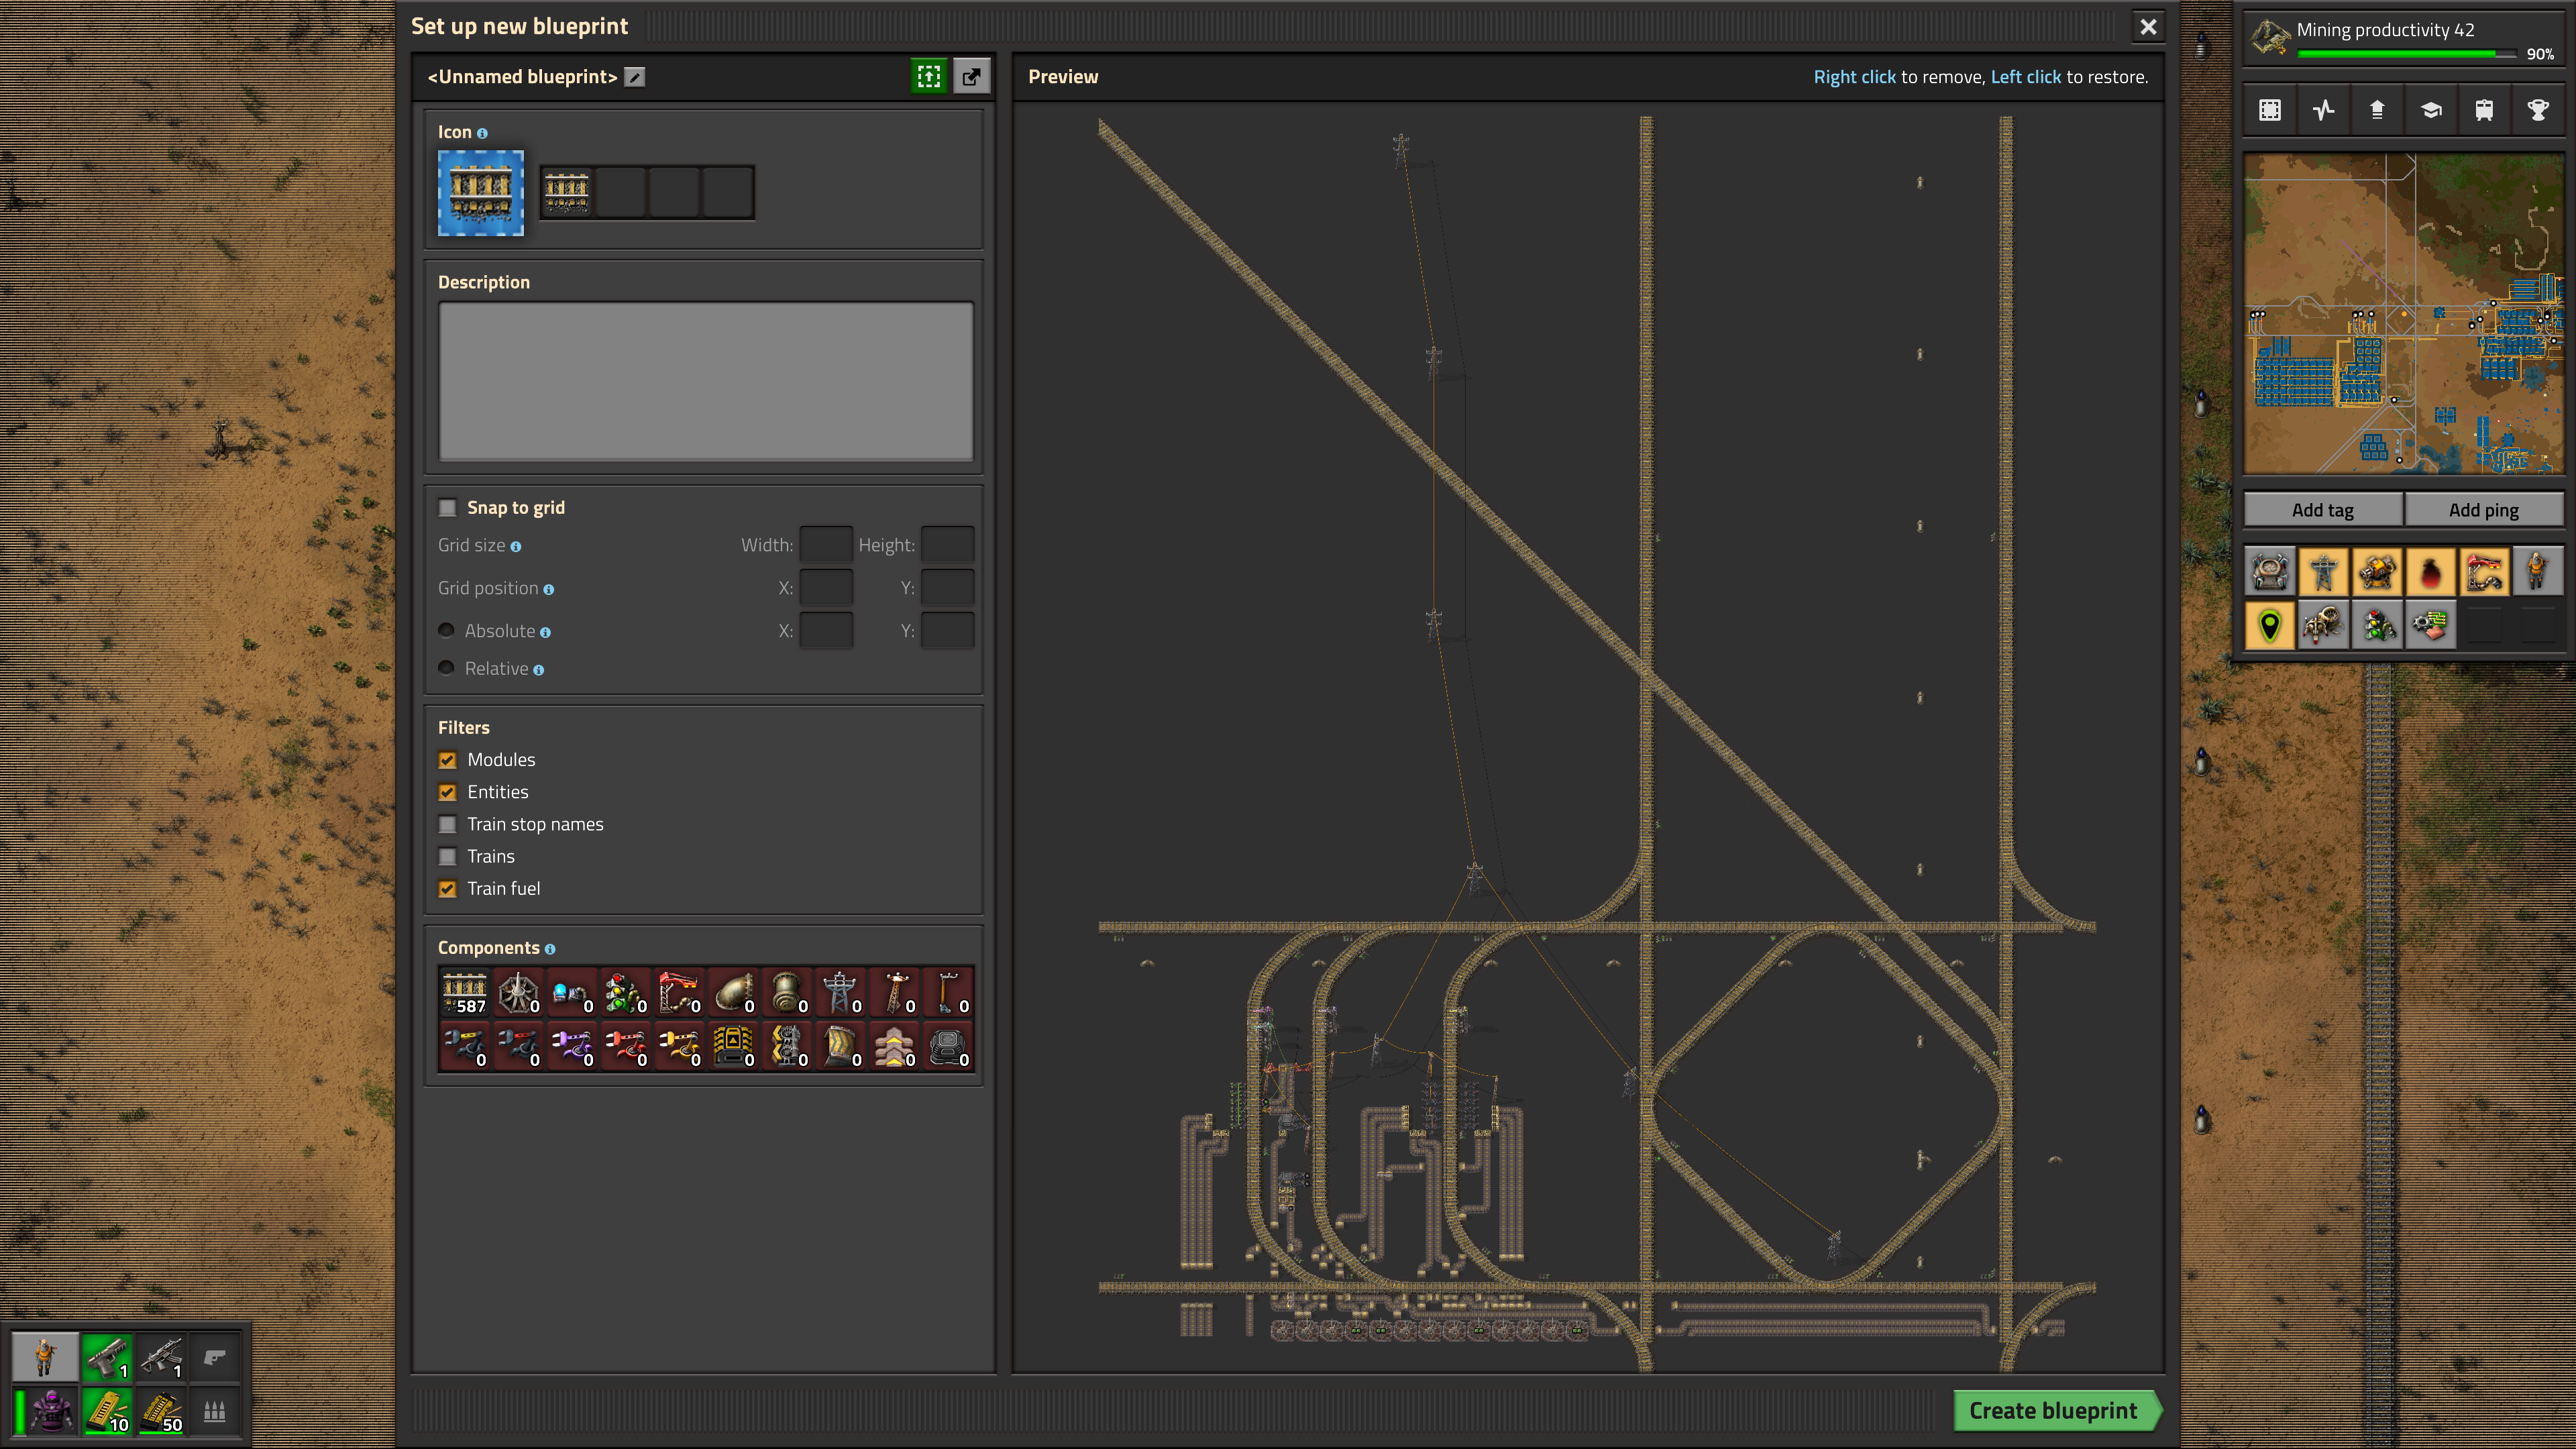
Task: Click the blue rail signal component icon
Action: pyautogui.click(x=572, y=992)
